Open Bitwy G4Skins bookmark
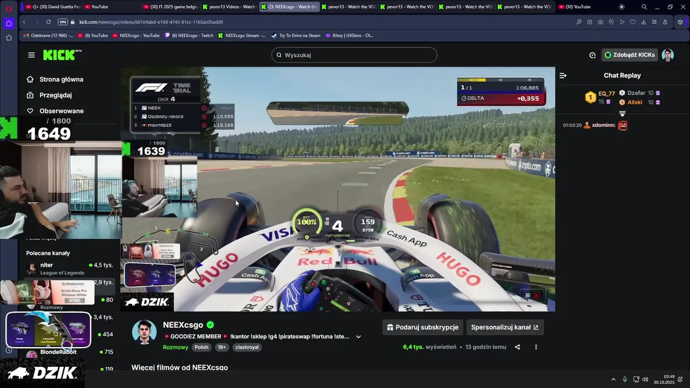690x388 pixels. click(350, 36)
